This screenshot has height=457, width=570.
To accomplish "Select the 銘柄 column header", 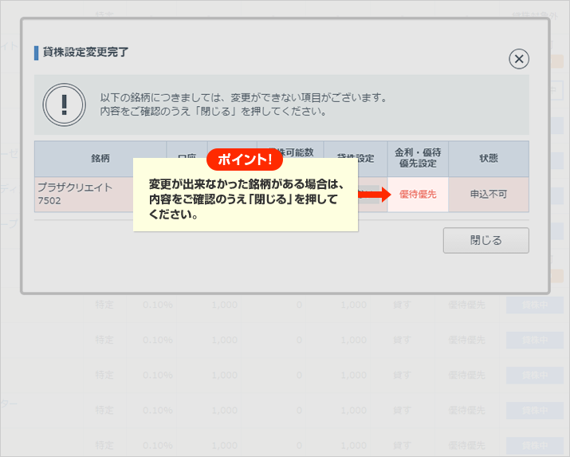I will coord(100,159).
